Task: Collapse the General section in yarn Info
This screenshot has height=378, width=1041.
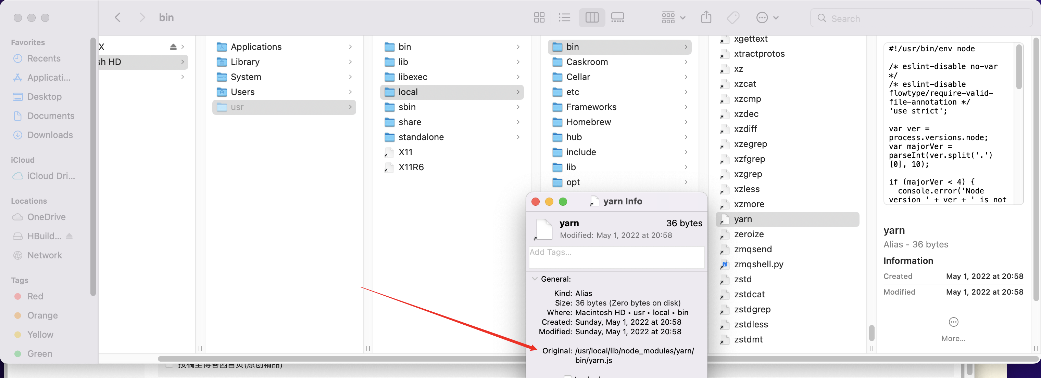Action: click(534, 279)
